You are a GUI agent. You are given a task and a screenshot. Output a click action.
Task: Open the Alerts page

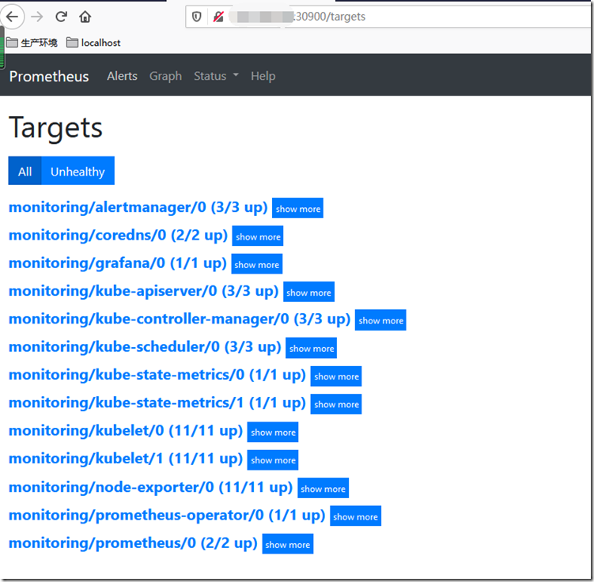[122, 76]
